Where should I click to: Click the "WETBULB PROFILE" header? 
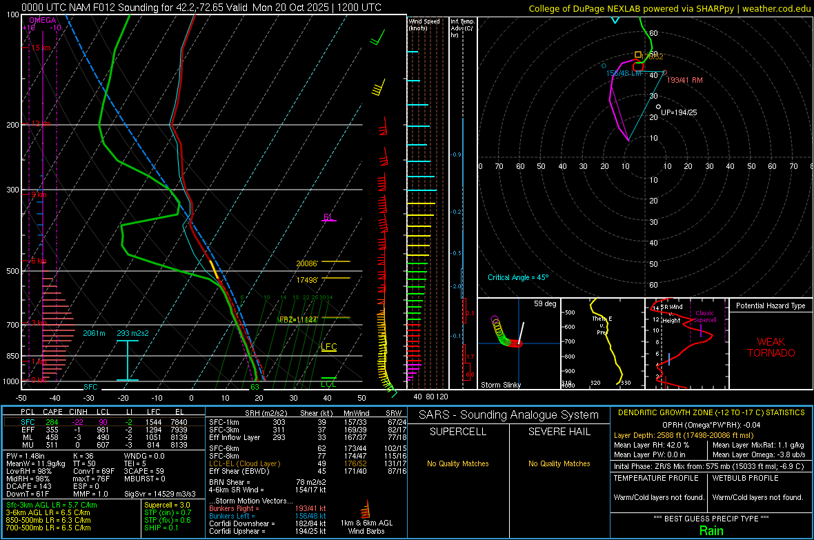[746, 478]
